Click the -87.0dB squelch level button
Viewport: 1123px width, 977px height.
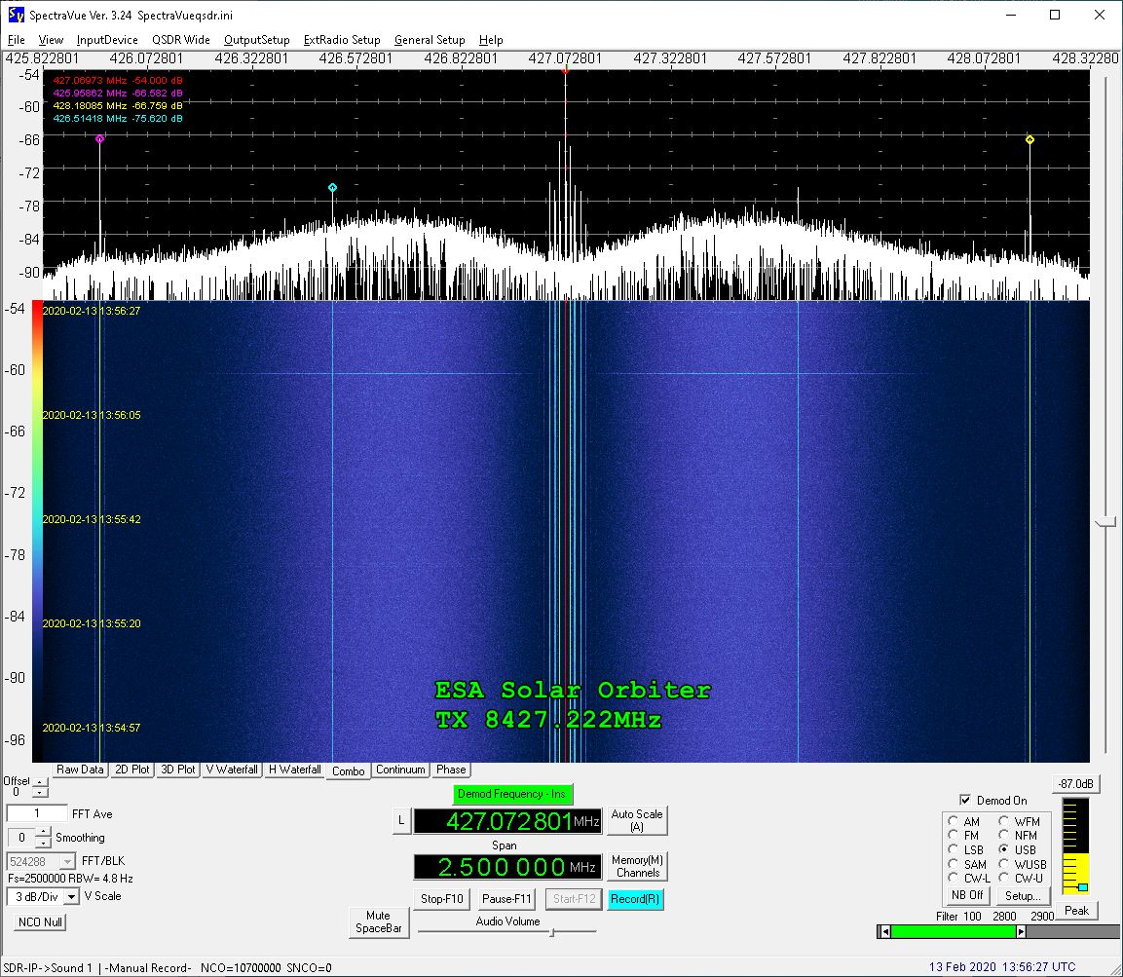(x=1076, y=784)
